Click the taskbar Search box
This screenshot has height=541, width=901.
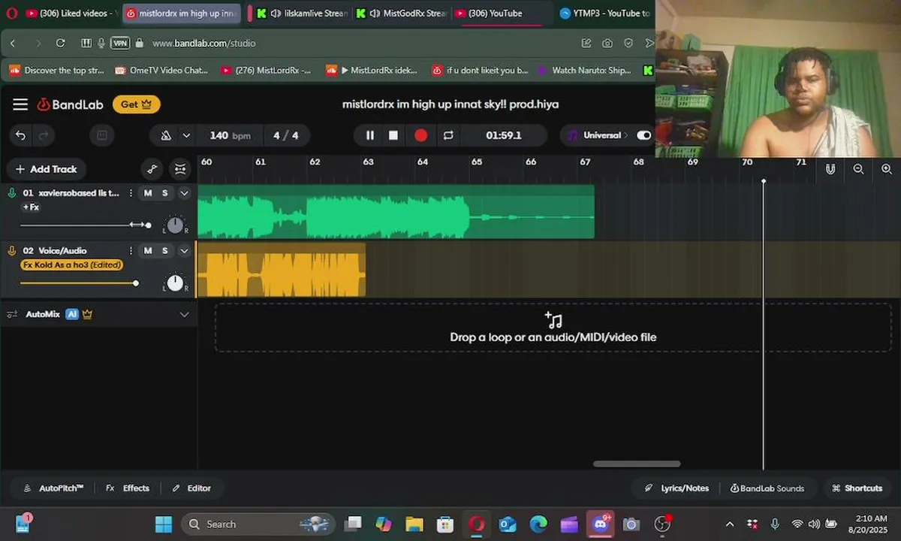(x=258, y=524)
